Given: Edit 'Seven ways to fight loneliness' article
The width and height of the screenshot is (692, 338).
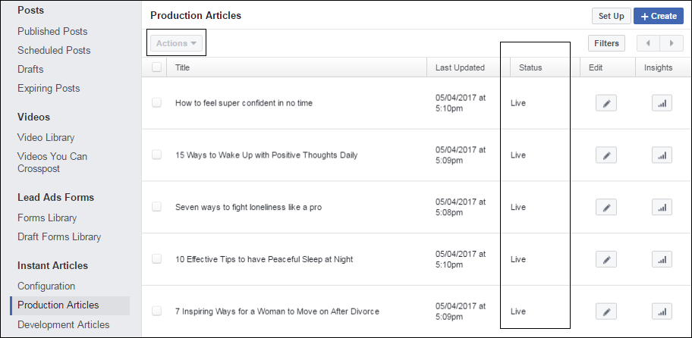Looking at the screenshot, I should [606, 207].
